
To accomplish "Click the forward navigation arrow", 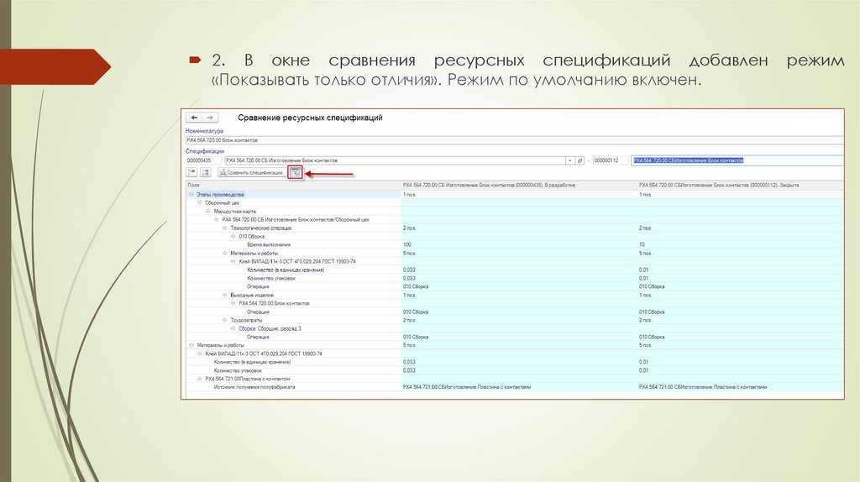I will pyautogui.click(x=210, y=118).
